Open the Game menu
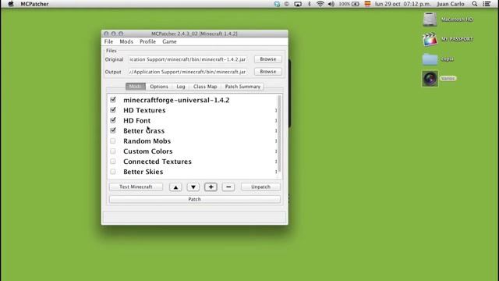This screenshot has height=281, width=499. coord(169,41)
